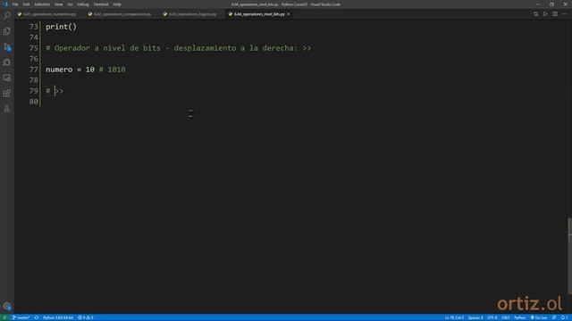The width and height of the screenshot is (572, 321).
Task: Open the Help menu
Action: [x=117, y=4]
